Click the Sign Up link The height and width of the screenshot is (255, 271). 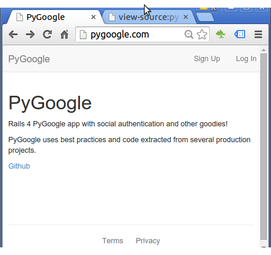pos(207,59)
